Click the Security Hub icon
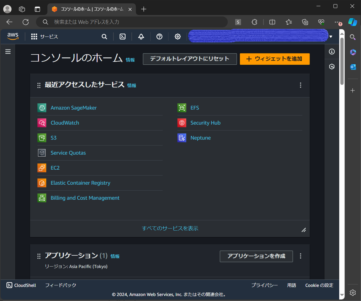The image size is (361, 301). point(182,123)
